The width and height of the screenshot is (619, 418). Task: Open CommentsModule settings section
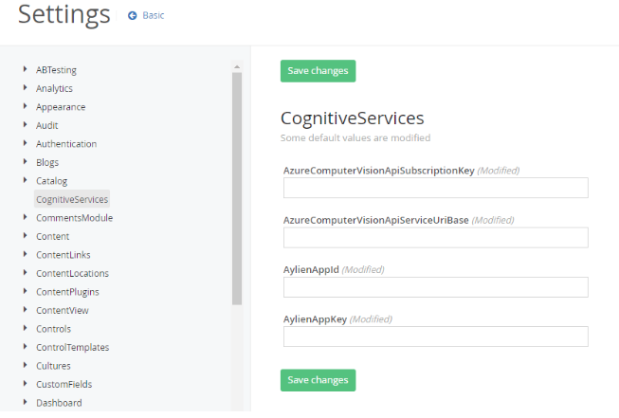click(x=75, y=218)
